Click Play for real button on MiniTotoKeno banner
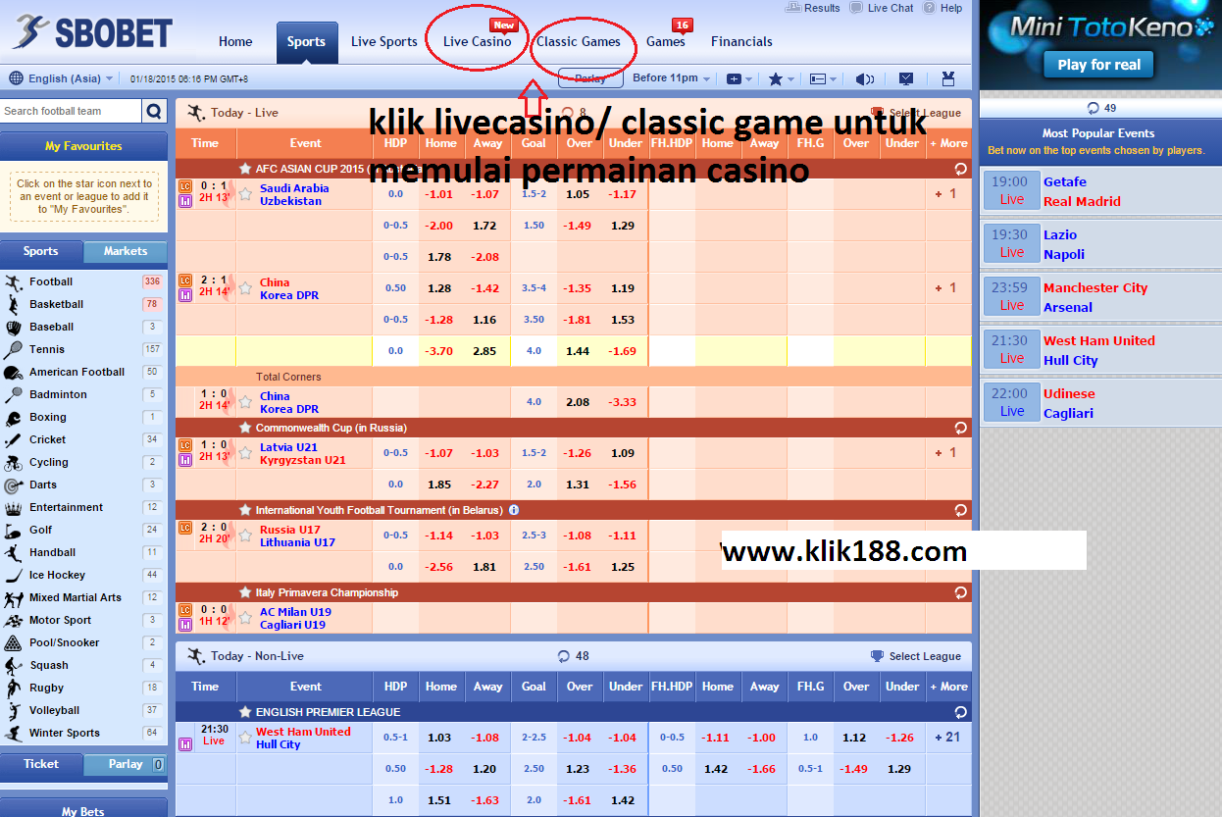The height and width of the screenshot is (817, 1222). pos(1099,65)
